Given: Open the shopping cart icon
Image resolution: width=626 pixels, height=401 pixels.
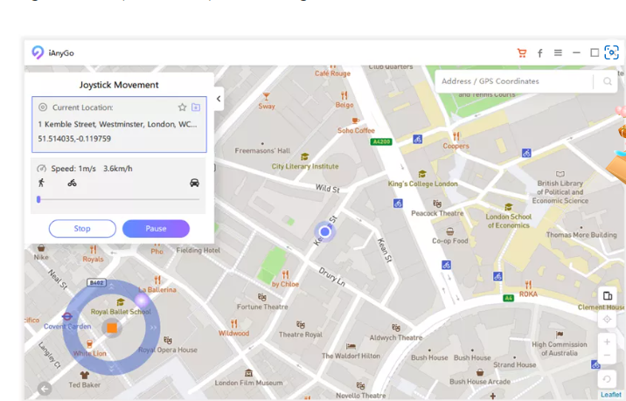Looking at the screenshot, I should tap(521, 53).
